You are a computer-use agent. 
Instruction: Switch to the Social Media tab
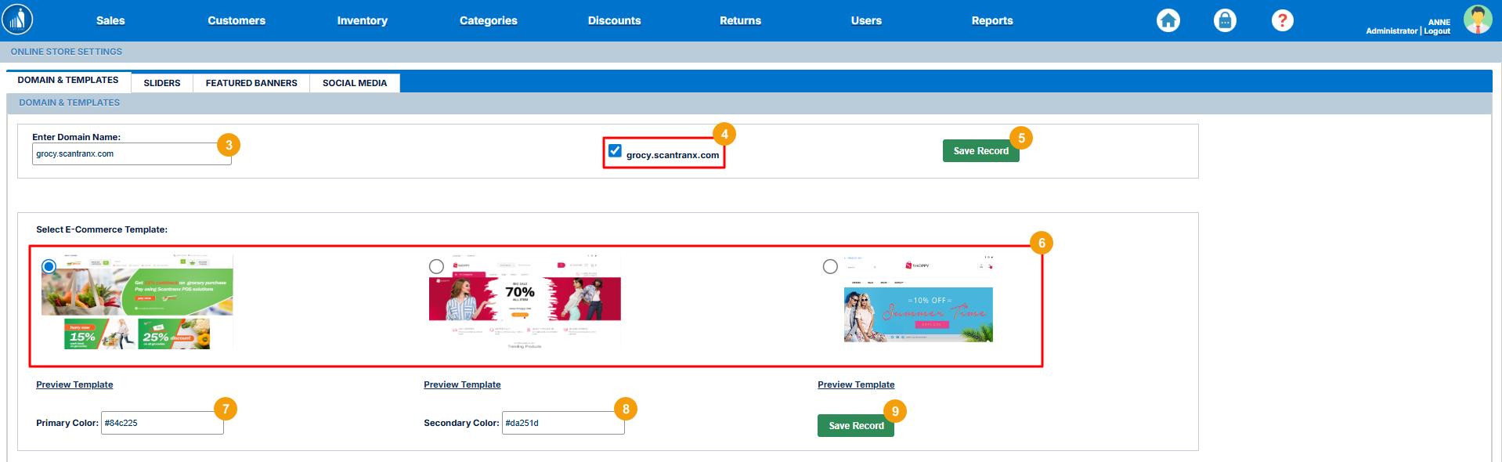(355, 83)
